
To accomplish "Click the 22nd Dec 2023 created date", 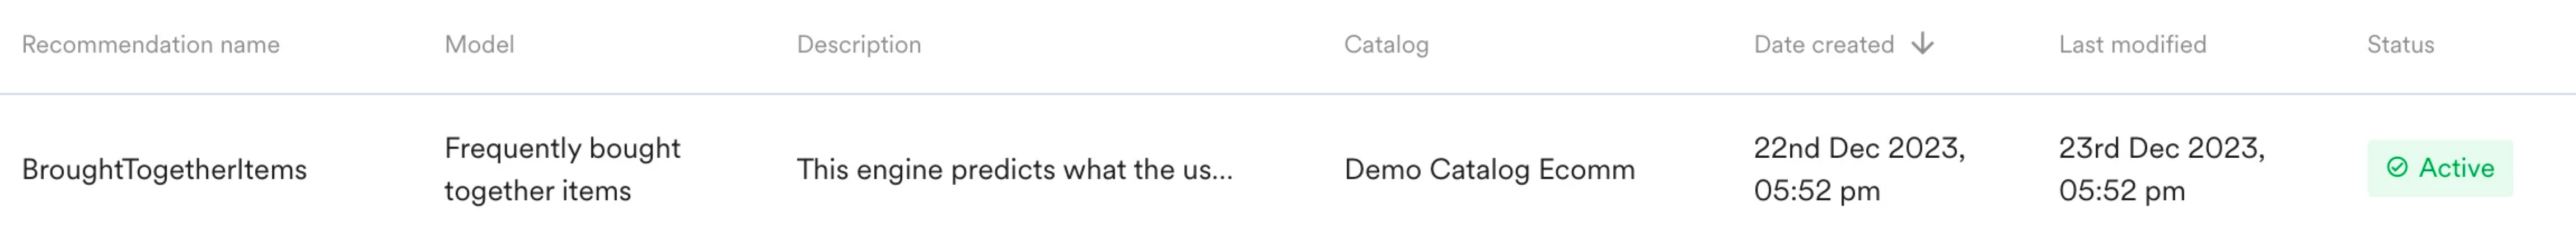I will (1859, 148).
